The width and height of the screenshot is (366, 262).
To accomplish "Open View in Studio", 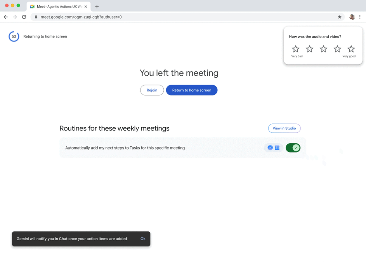I will pyautogui.click(x=284, y=128).
